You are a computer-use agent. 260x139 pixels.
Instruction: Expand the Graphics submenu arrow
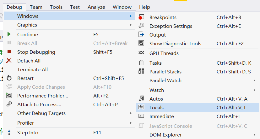131,25
